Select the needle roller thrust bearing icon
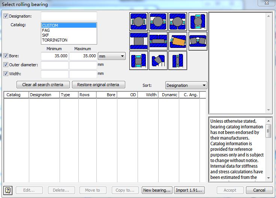 coord(178,61)
